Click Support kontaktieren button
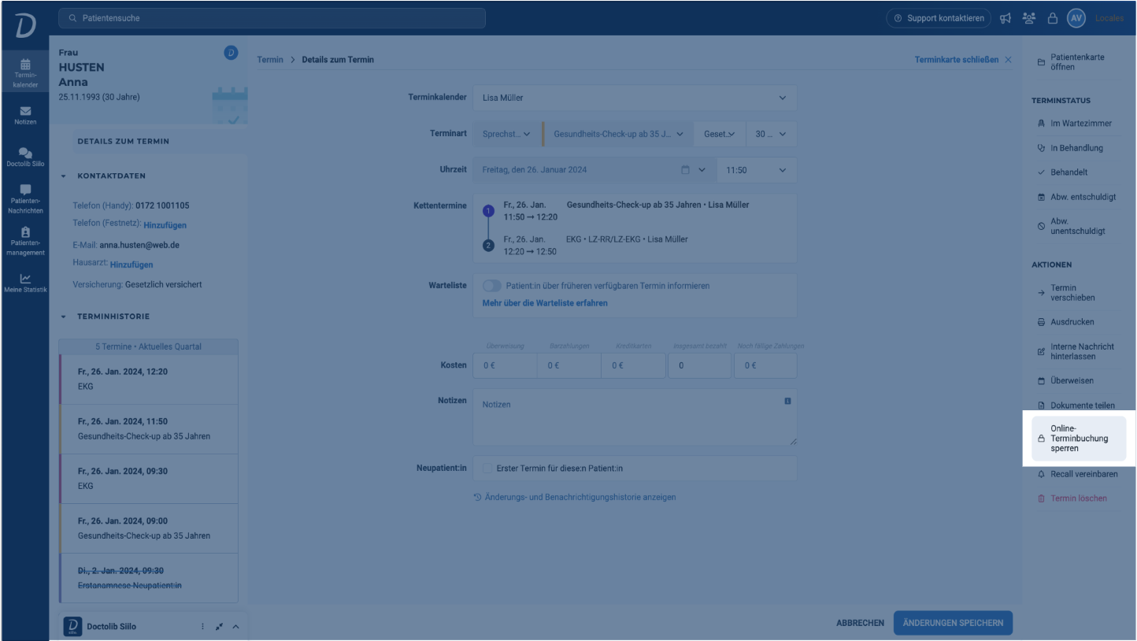The image size is (1137, 641). click(939, 18)
